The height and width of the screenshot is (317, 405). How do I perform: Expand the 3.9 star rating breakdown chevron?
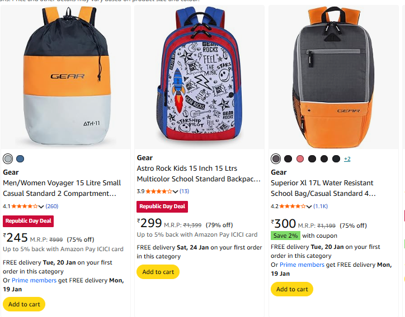click(176, 192)
